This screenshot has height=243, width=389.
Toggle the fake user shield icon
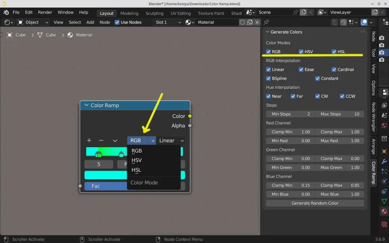tap(242, 22)
